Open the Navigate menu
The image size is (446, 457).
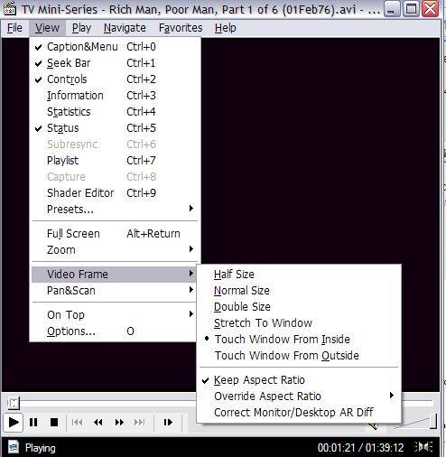[125, 28]
